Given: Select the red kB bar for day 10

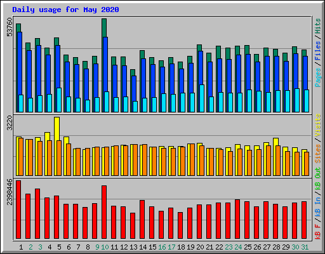Looking at the screenshot, I should coord(104,212).
